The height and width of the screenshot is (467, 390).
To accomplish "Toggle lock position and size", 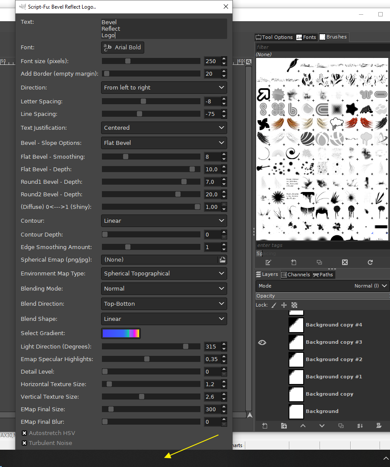I will [x=284, y=305].
